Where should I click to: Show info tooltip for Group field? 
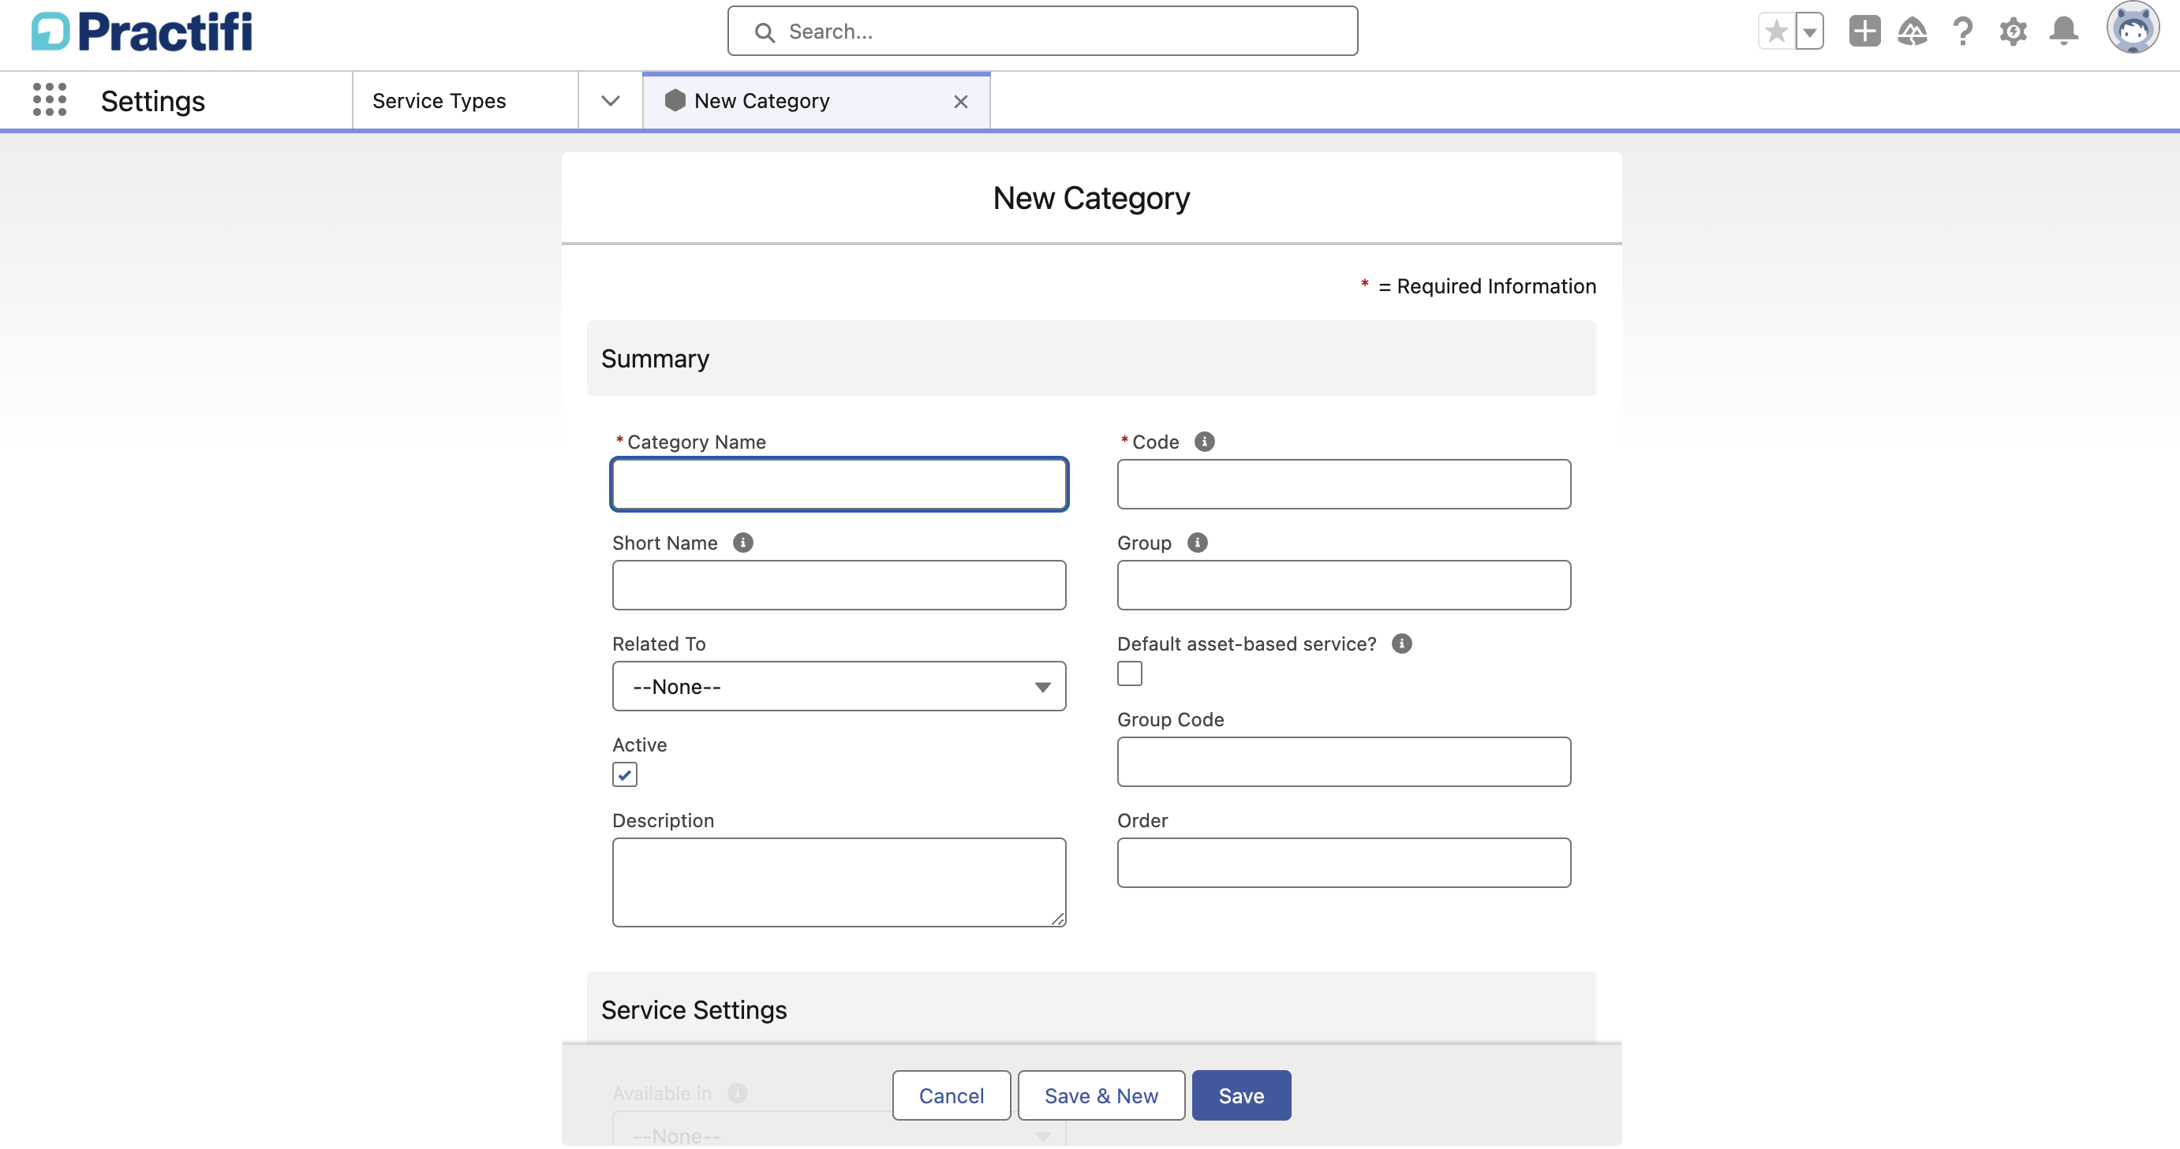tap(1198, 543)
